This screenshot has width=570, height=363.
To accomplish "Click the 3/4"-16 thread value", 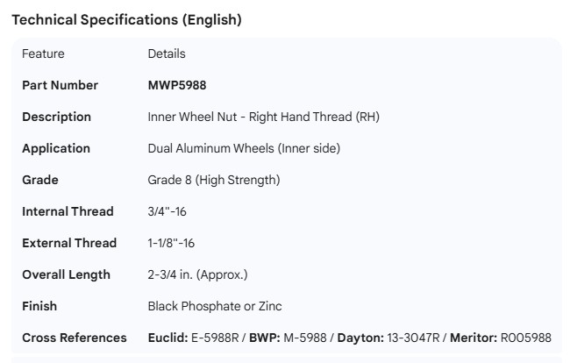I will 167,211.
